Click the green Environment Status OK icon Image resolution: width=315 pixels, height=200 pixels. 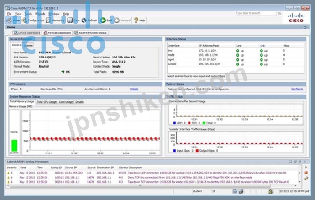[x=63, y=72]
